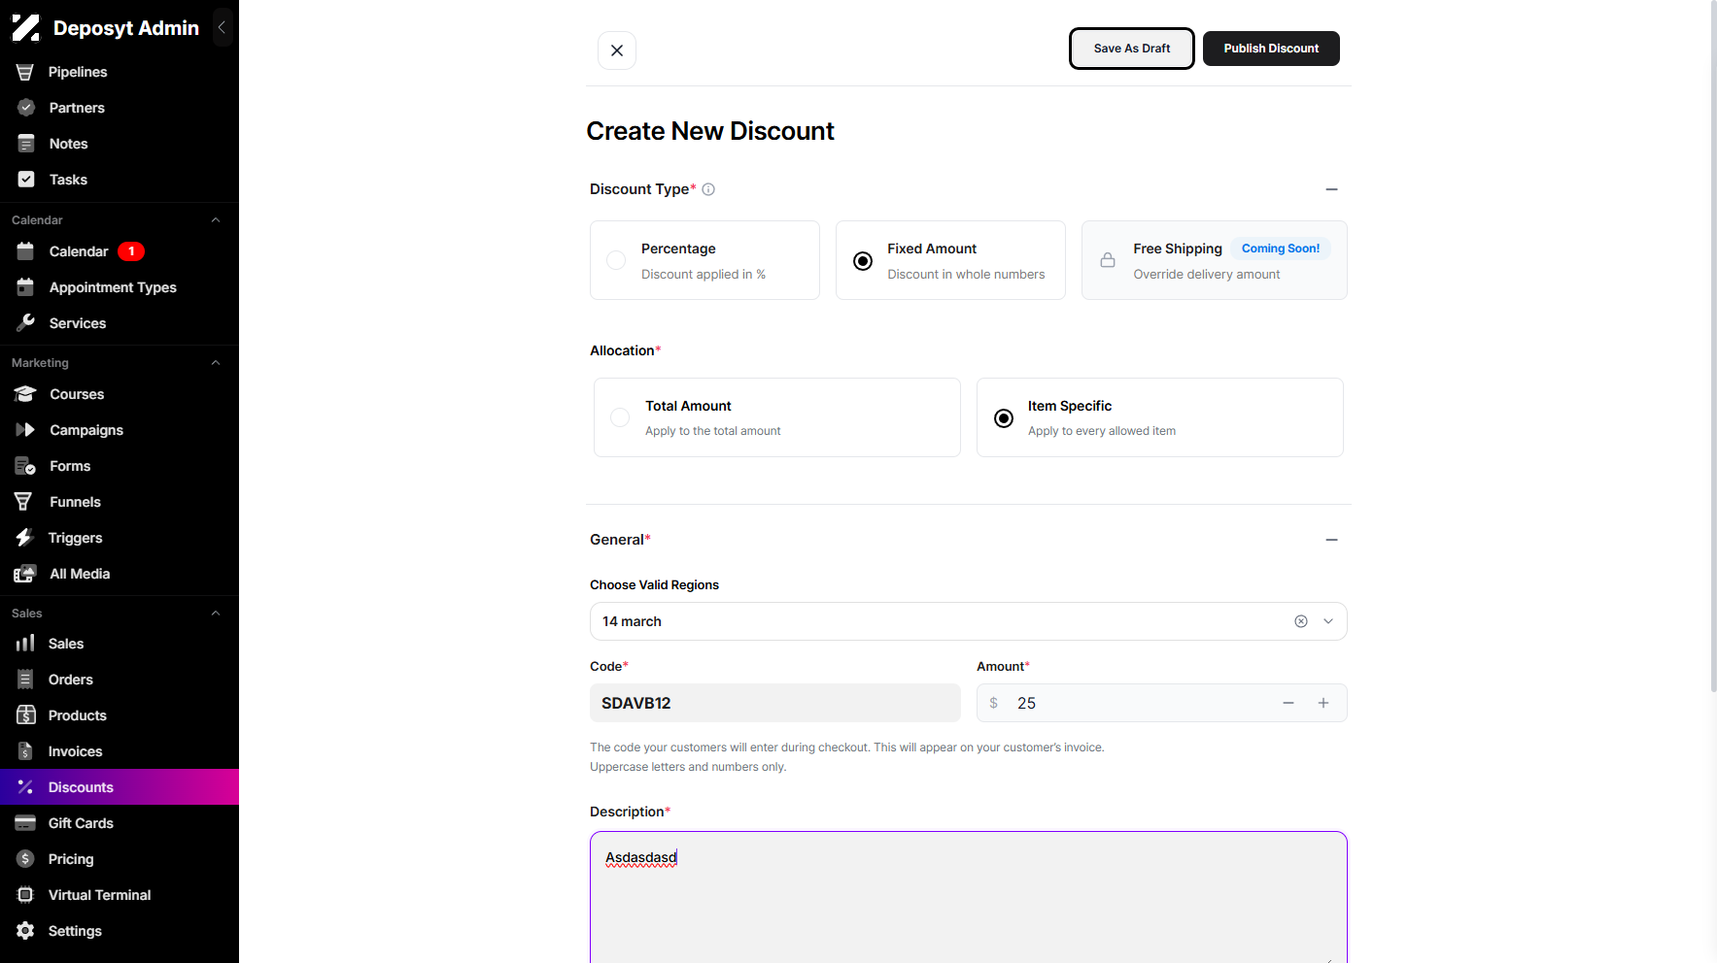Open the Discounts menu item
This screenshot has height=963, width=1717.
pyautogui.click(x=120, y=787)
